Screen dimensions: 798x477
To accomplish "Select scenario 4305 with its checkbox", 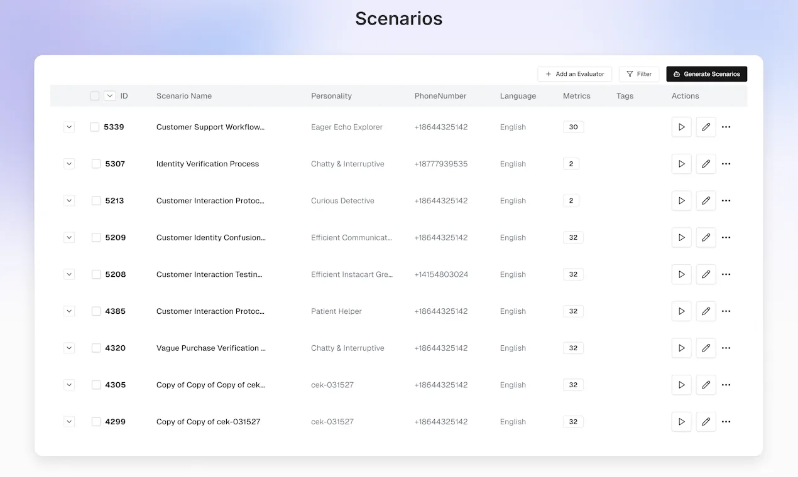I will click(x=96, y=385).
